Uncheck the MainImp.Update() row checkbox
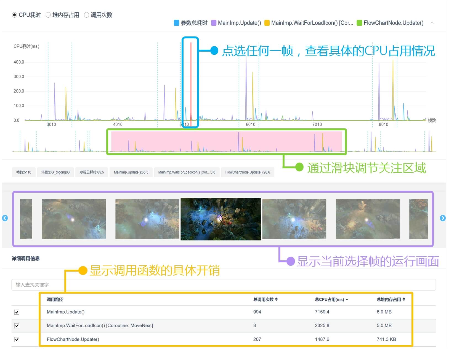The image size is (449, 350). pos(17,312)
